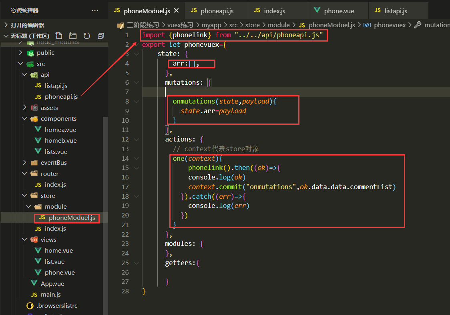Click the module breadcrumb segment
Screen dimensions: 450x315
coord(279,25)
